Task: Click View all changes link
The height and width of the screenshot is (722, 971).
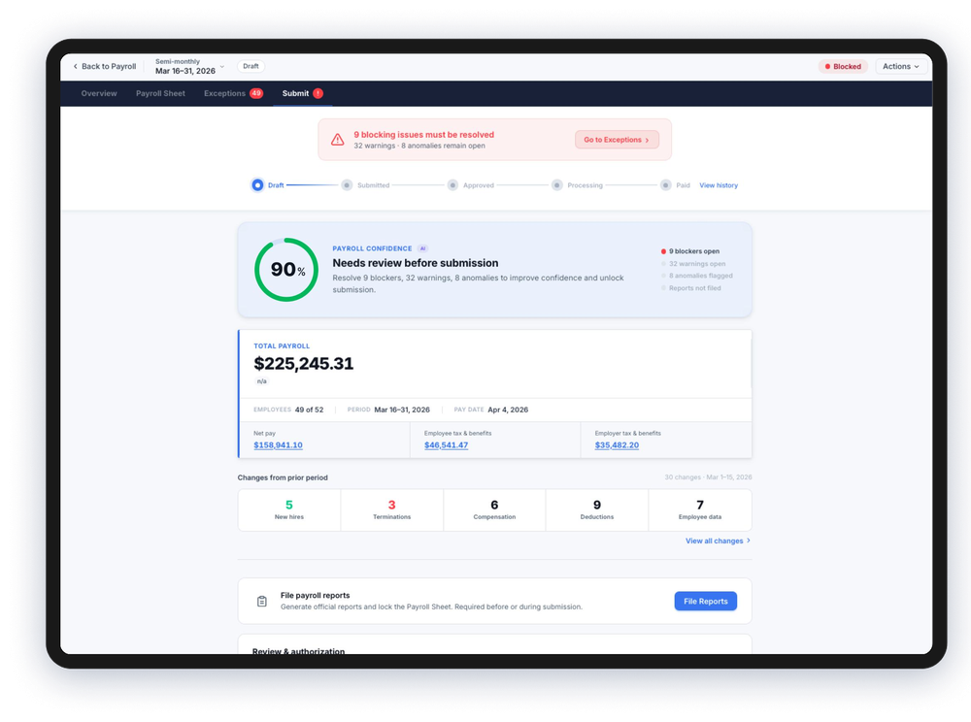Action: 718,541
